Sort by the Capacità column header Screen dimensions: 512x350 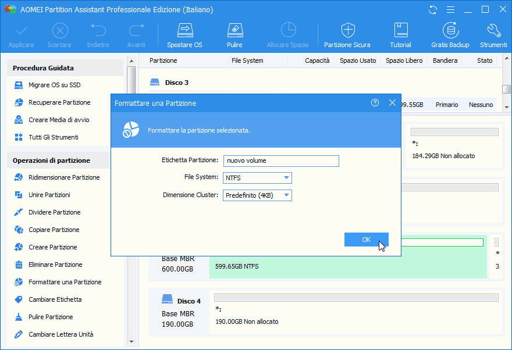317,60
